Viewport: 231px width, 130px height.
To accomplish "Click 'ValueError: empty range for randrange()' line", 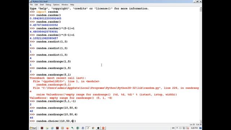I will point(71,98).
